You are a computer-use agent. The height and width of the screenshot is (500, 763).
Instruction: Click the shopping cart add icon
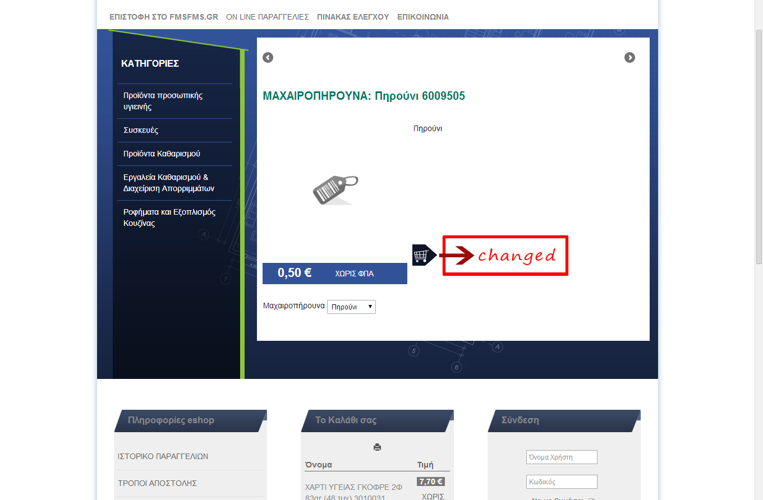pyautogui.click(x=424, y=255)
